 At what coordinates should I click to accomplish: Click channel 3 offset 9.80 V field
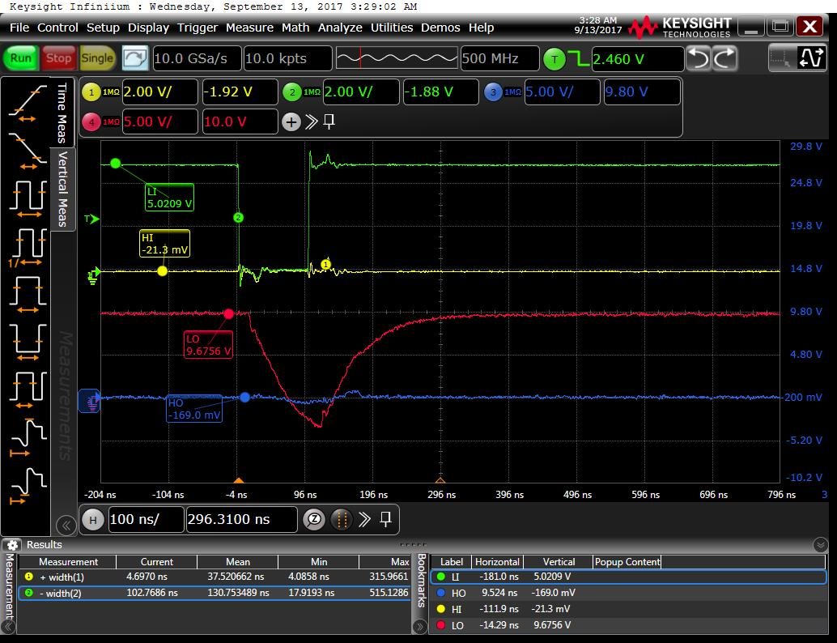[642, 92]
